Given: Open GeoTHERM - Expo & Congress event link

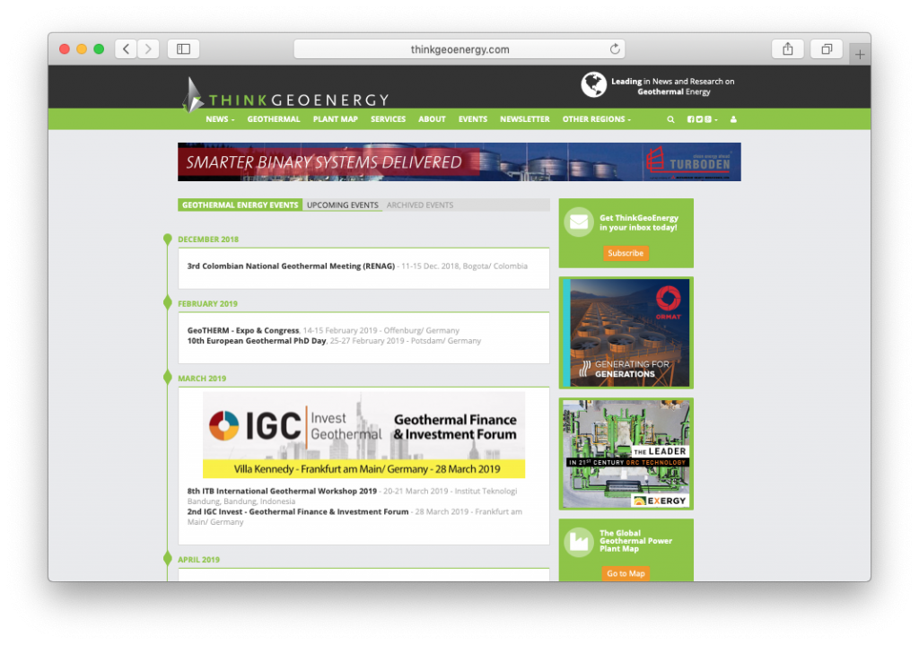Looking at the screenshot, I should (243, 330).
